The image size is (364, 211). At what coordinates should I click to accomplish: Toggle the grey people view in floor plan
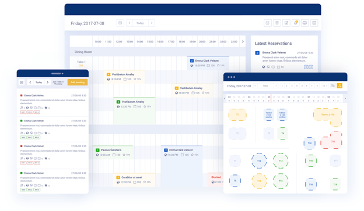click(x=332, y=86)
